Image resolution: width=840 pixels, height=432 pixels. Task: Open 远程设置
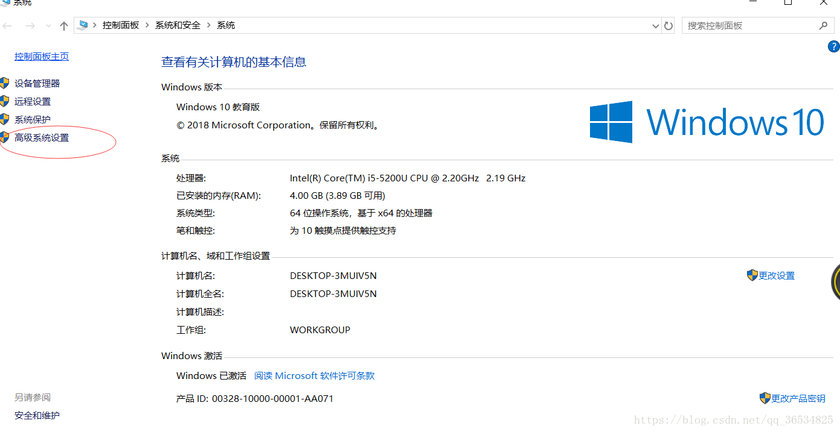point(33,102)
